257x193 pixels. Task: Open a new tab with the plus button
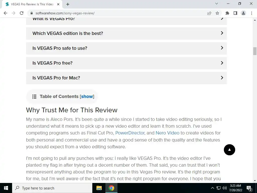tap(68, 4)
